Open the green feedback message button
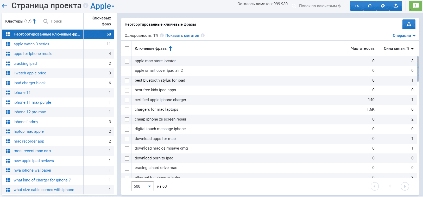 pyautogui.click(x=415, y=6)
